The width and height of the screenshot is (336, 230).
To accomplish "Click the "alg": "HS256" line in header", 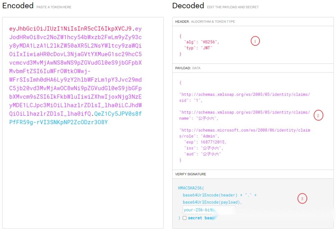I will click(x=202, y=42).
